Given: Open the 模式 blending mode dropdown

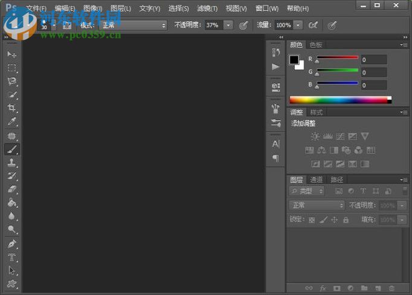Looking at the screenshot, I should pyautogui.click(x=132, y=25).
